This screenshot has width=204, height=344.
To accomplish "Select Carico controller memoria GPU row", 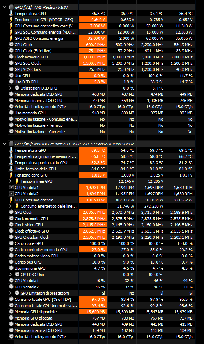I will point(102,250).
